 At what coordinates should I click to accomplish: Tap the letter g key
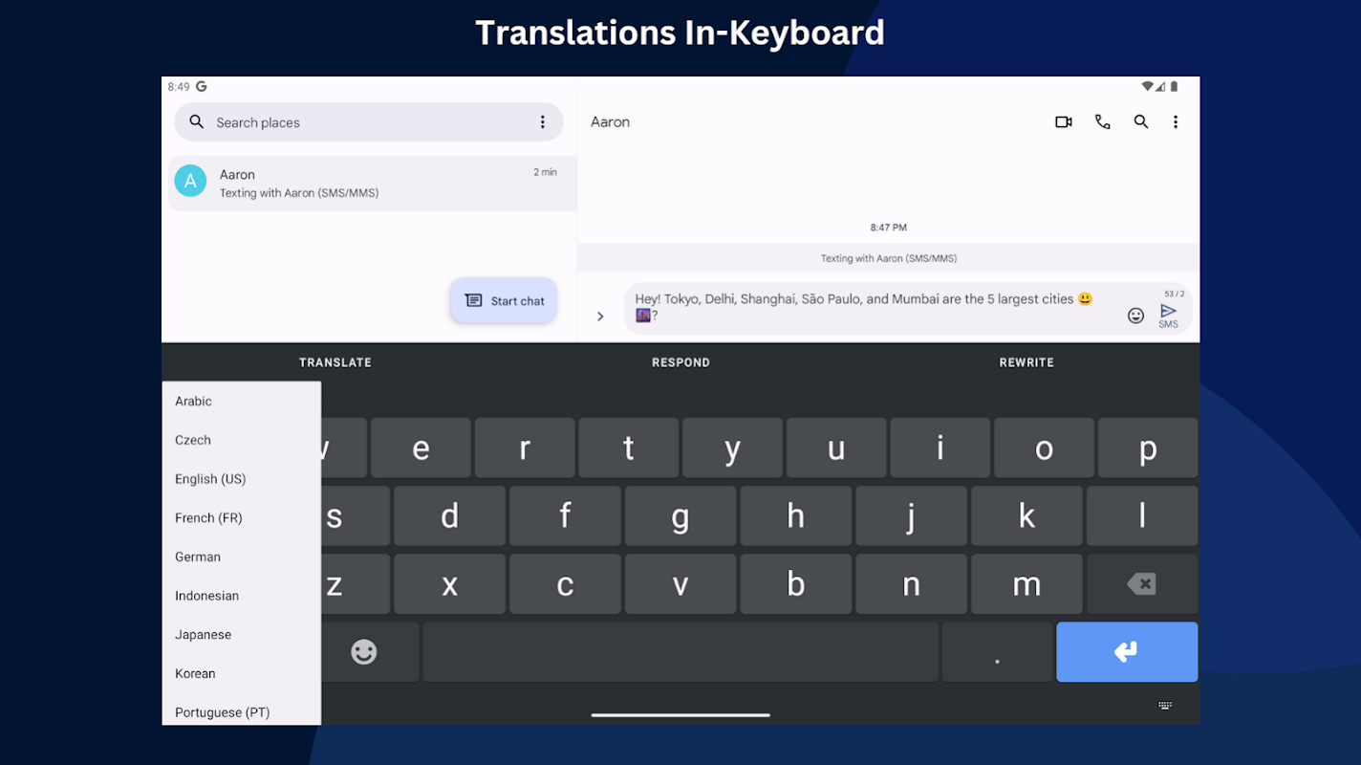[680, 516]
